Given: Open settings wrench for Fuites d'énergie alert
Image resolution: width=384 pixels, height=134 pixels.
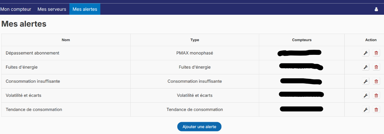Looking at the screenshot, I should [x=365, y=67].
